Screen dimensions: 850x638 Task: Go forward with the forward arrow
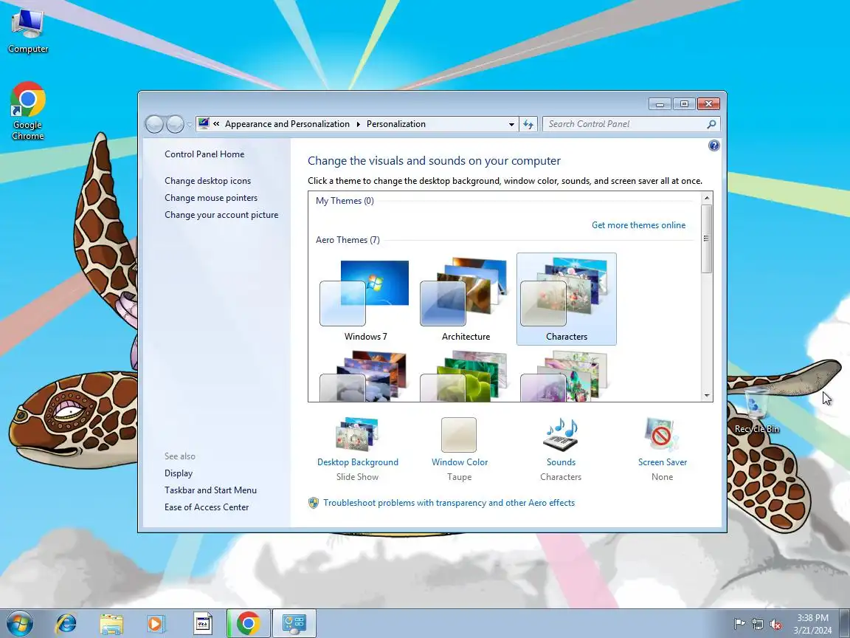click(175, 124)
